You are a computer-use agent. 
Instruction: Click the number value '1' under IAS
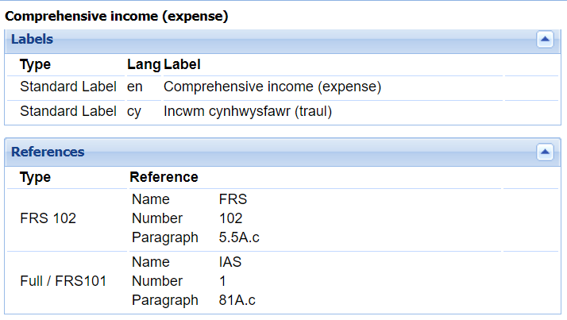click(x=222, y=281)
